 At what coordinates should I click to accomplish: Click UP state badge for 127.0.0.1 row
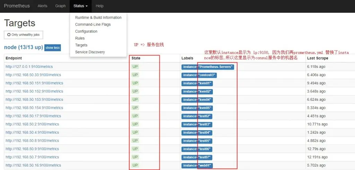pyautogui.click(x=135, y=67)
